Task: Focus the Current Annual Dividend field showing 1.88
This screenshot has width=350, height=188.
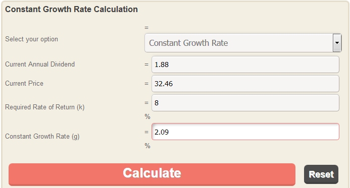Action: 245,65
